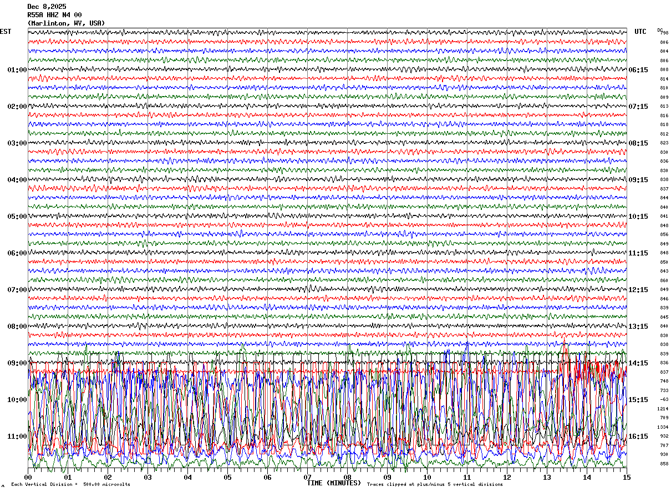Click the DC offset value '856'
The height and width of the screenshot is (492, 671).
664,234
